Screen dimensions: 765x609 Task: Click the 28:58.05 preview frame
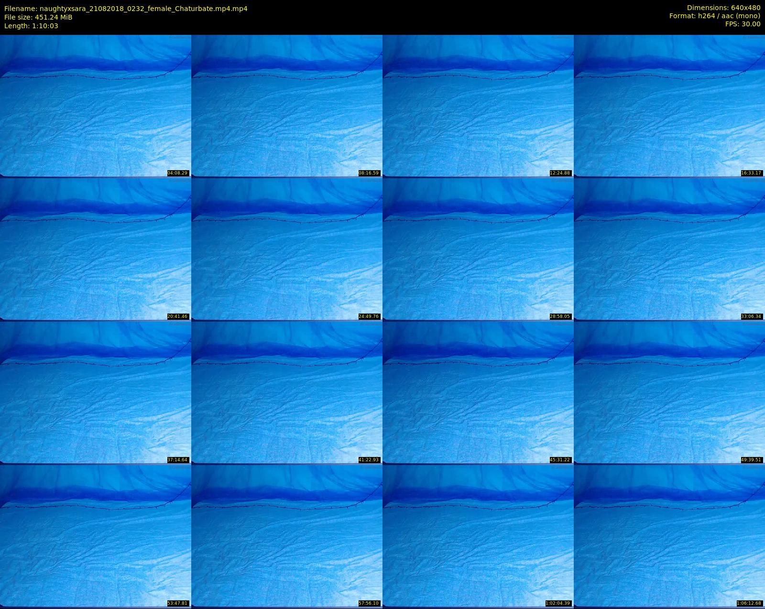[x=478, y=249]
